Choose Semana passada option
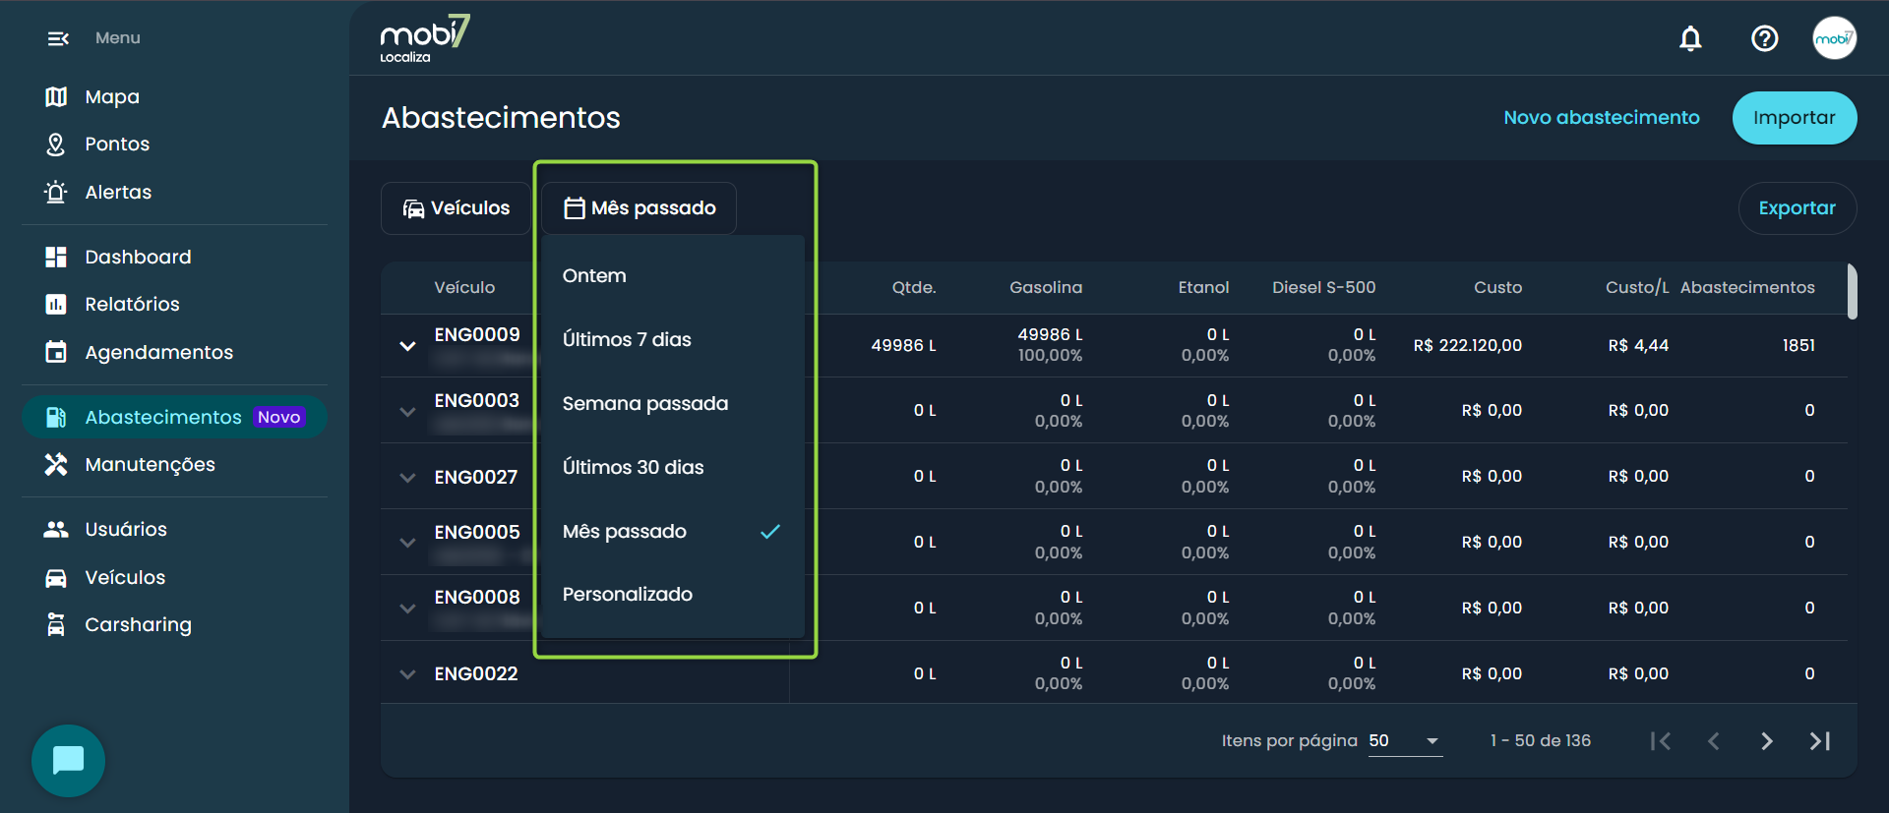 click(x=673, y=404)
